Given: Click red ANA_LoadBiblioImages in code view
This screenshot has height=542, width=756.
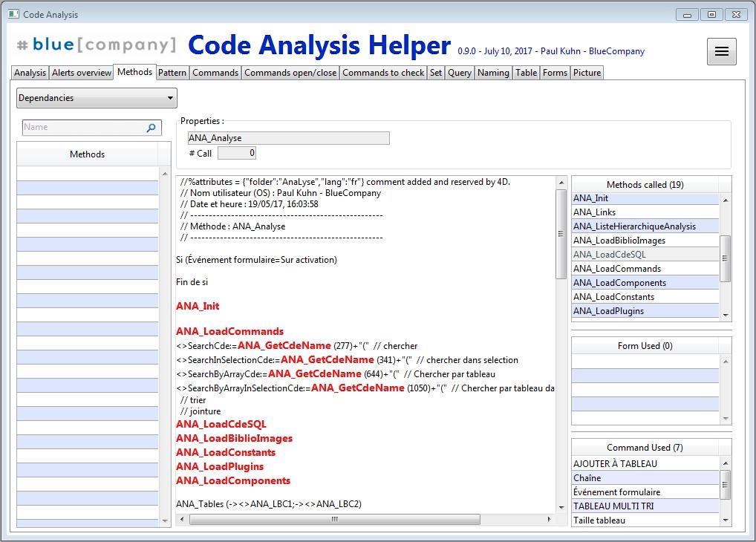Looking at the screenshot, I should (235, 438).
